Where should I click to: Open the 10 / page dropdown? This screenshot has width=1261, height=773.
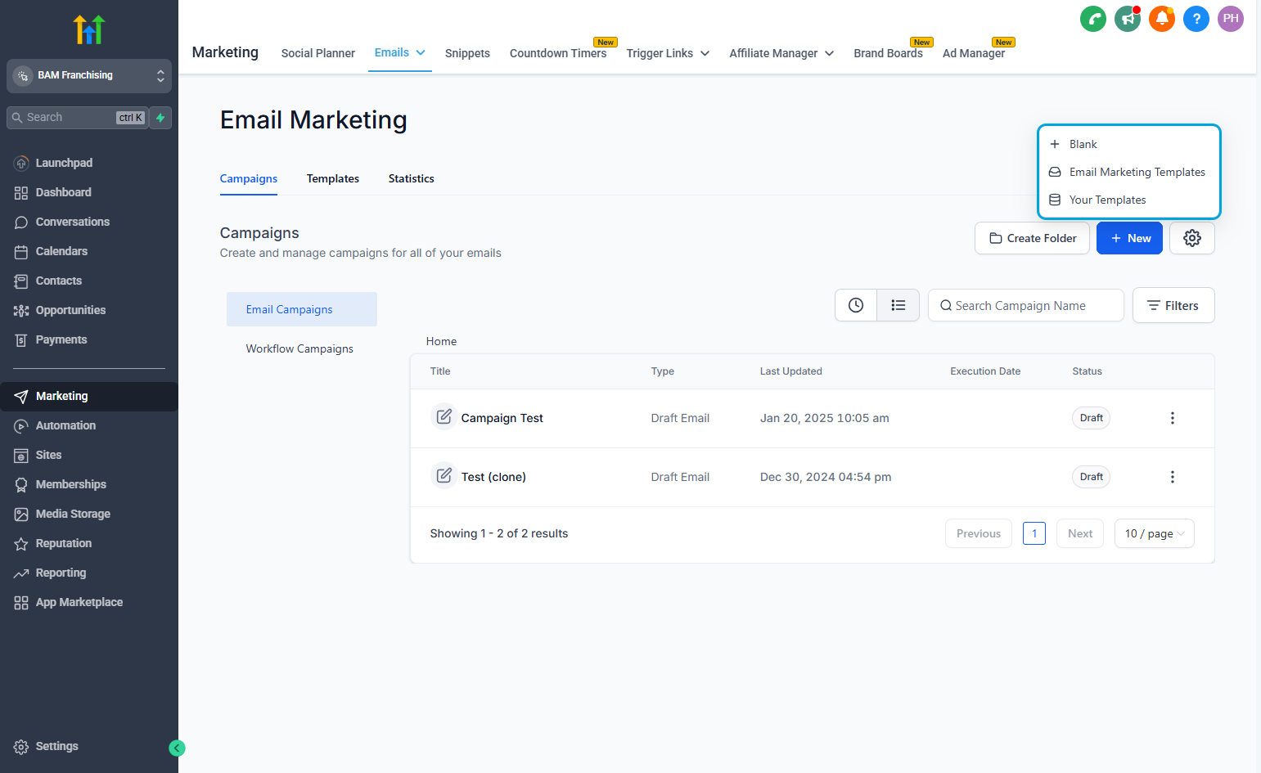click(x=1155, y=533)
